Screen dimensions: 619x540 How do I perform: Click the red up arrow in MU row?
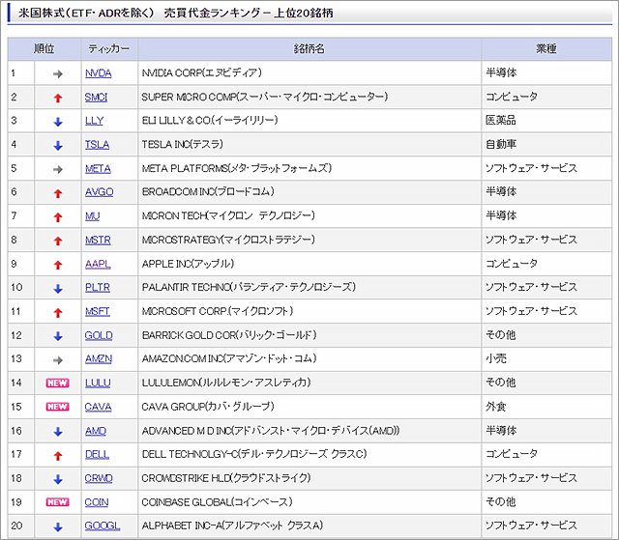pyautogui.click(x=58, y=216)
